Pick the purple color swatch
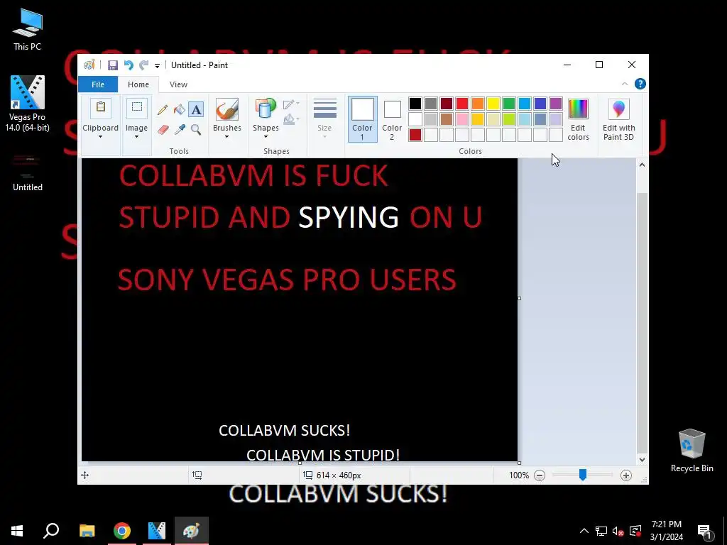Screen dimensions: 727x545 (555, 104)
